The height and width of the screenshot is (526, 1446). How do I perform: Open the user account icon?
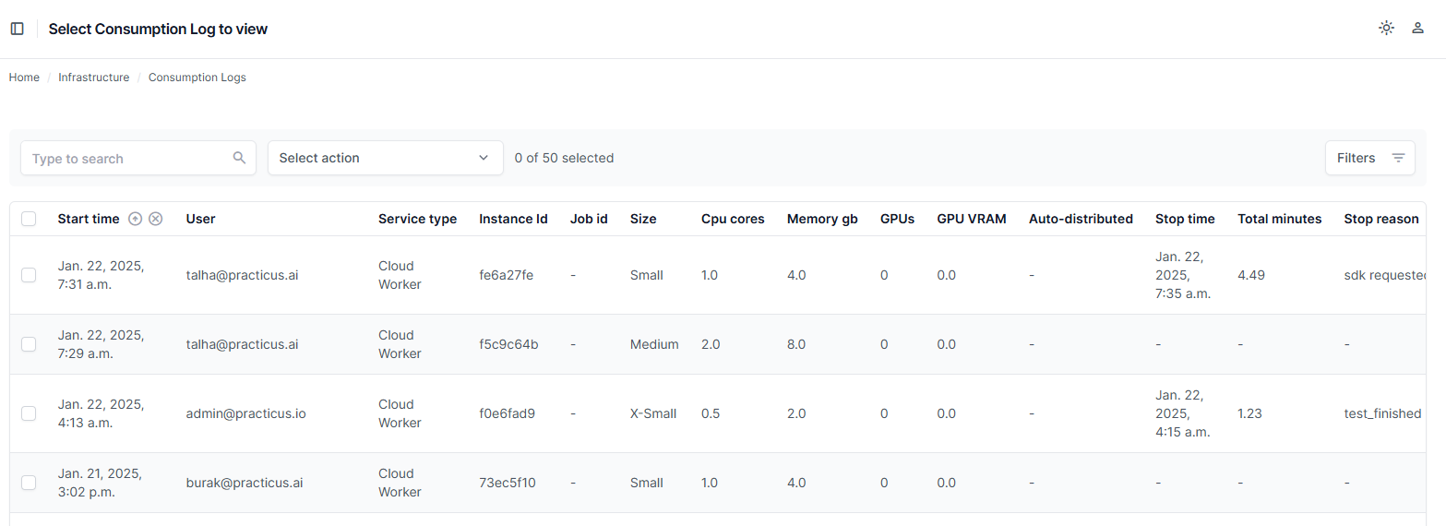(1417, 29)
